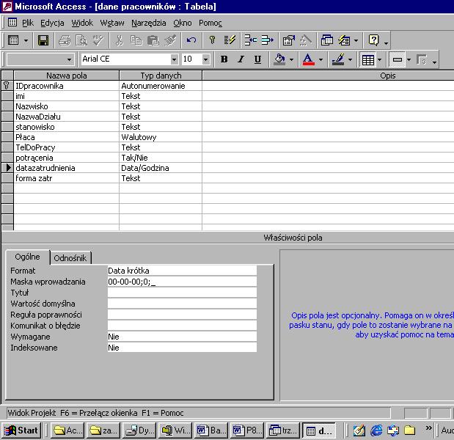Toggle underline formatting

coord(257,59)
